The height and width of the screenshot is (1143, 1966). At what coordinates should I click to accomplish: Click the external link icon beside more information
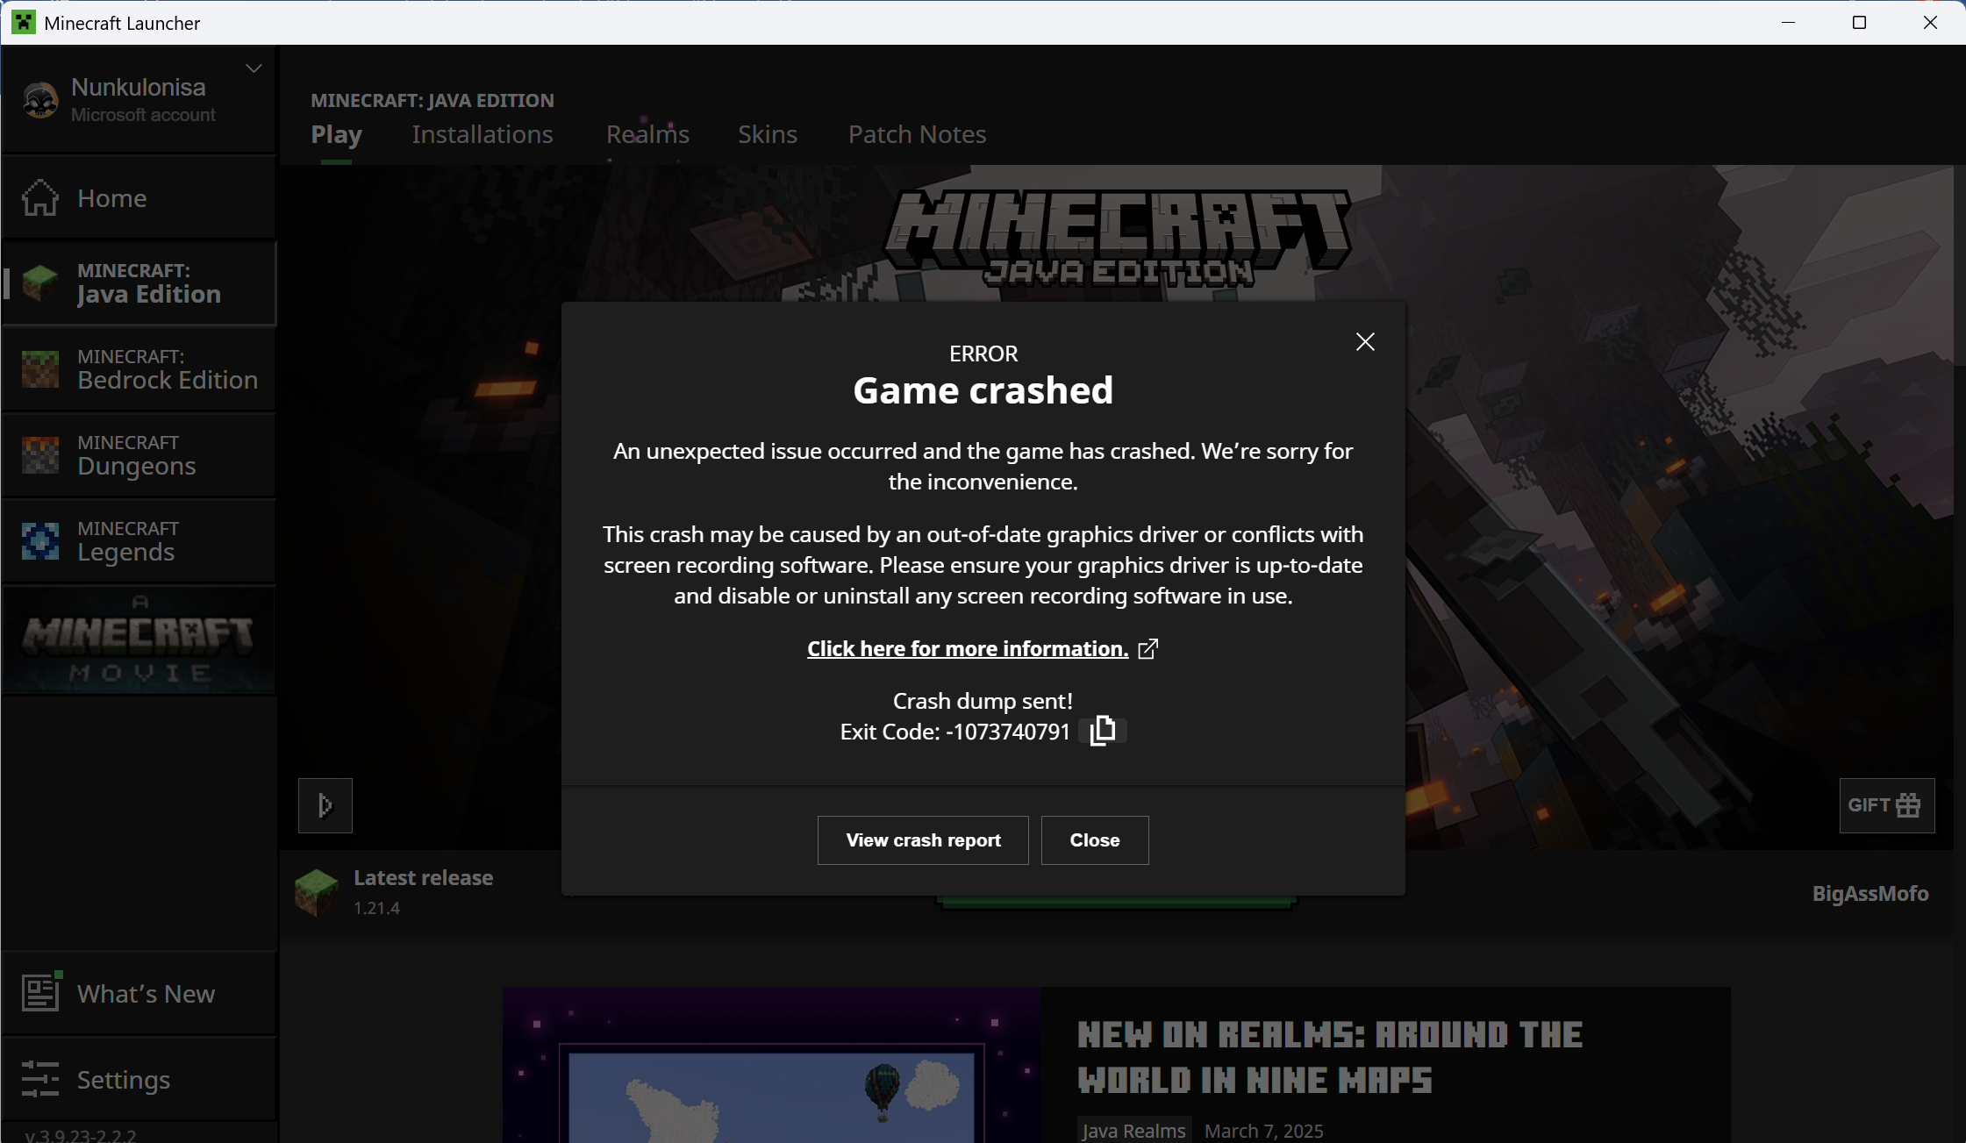1147,649
